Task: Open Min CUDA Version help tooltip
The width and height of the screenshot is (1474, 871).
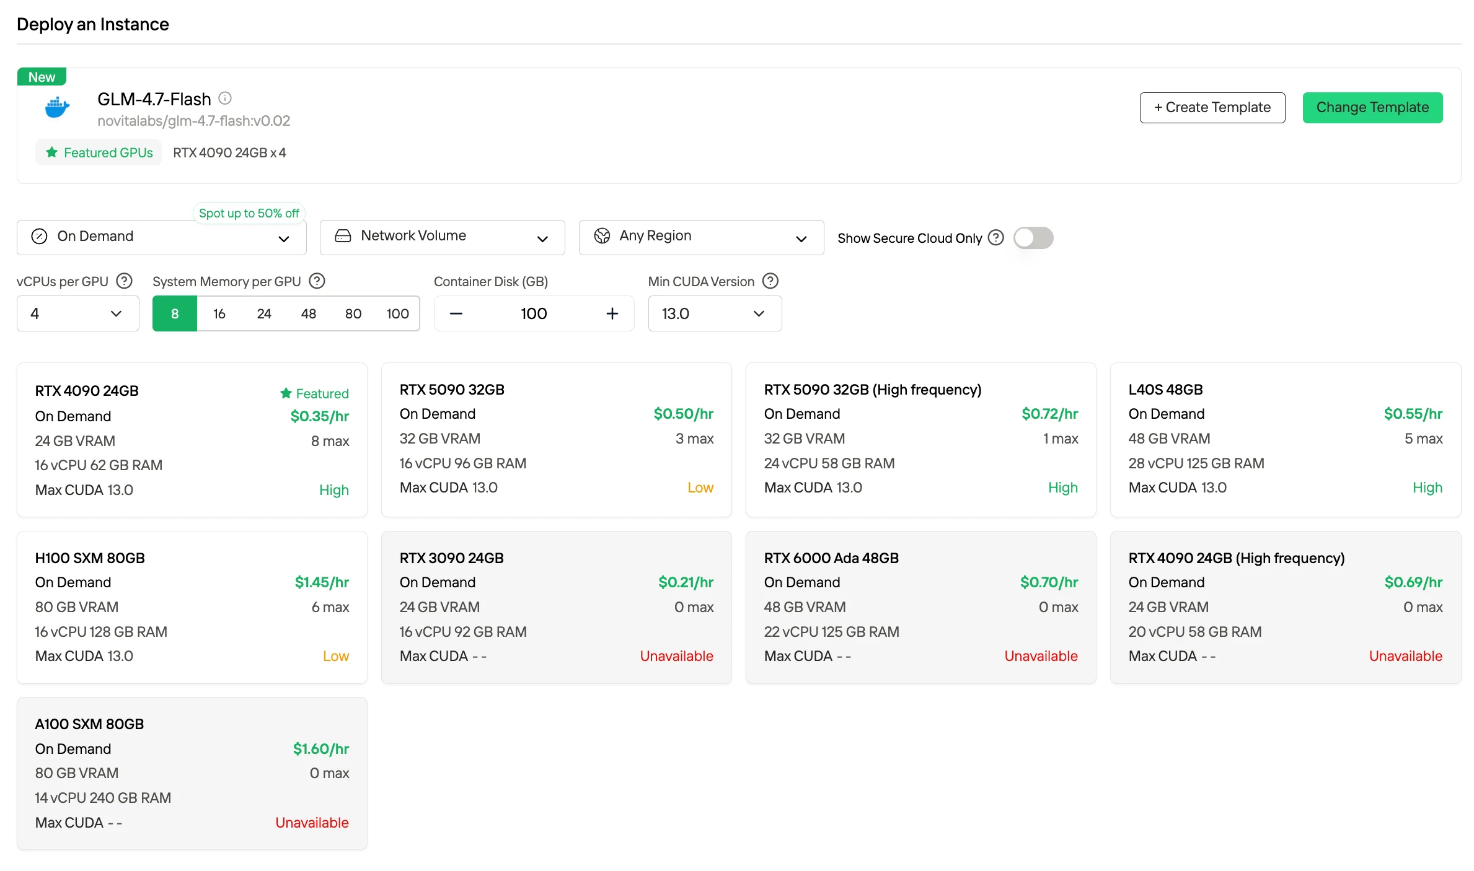Action: tap(770, 281)
